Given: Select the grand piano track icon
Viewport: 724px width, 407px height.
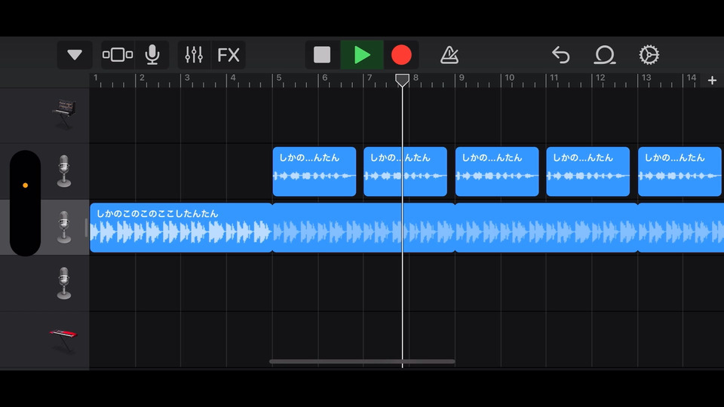Looking at the screenshot, I should point(63,114).
